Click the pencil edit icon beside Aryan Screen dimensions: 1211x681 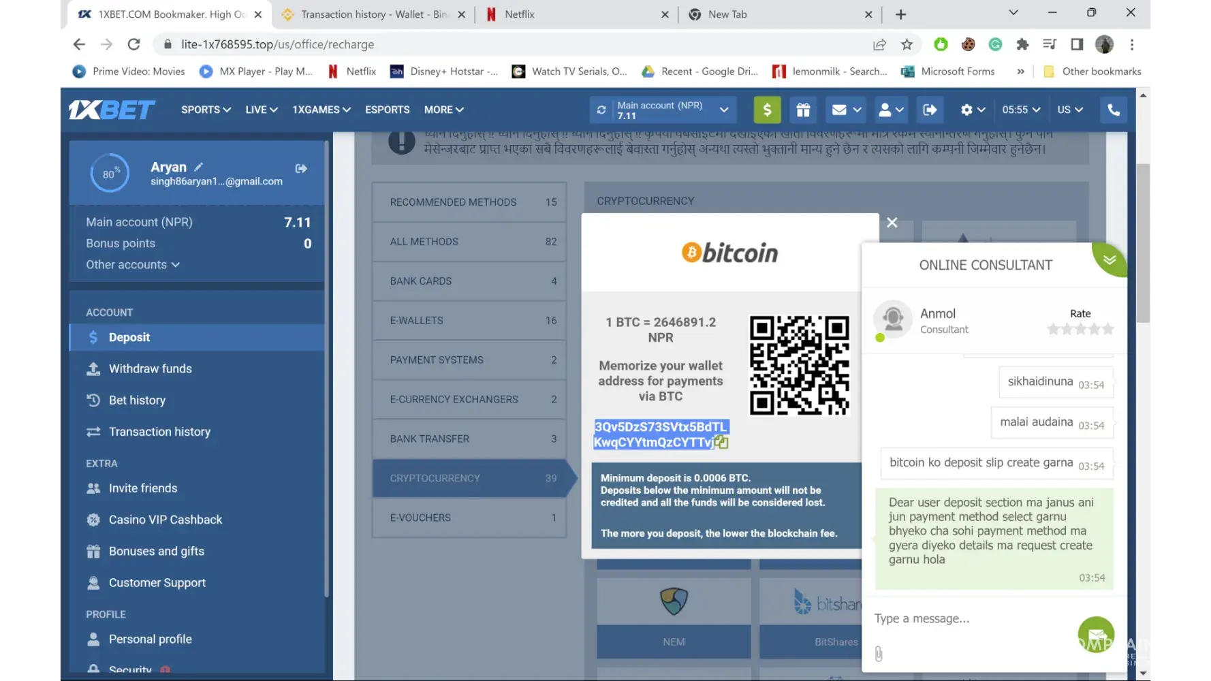[199, 167]
